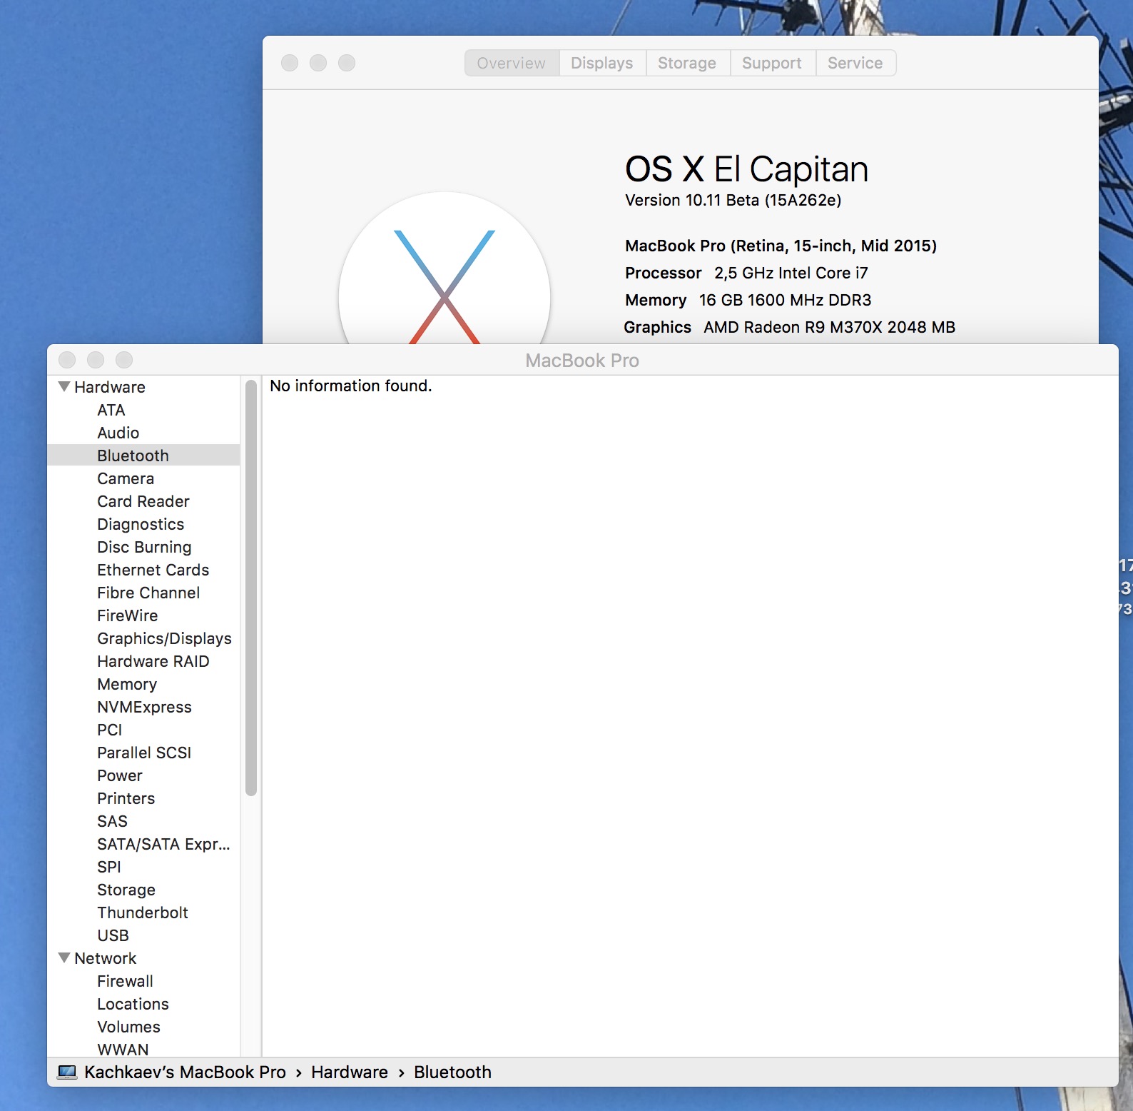Screen dimensions: 1133x1111
Task: Select FireWire in the Hardware list
Action: pos(128,615)
